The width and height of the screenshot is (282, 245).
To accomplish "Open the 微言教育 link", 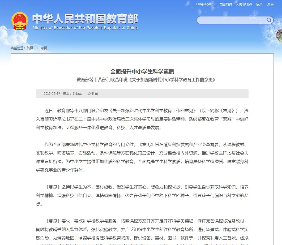I will (226, 4).
